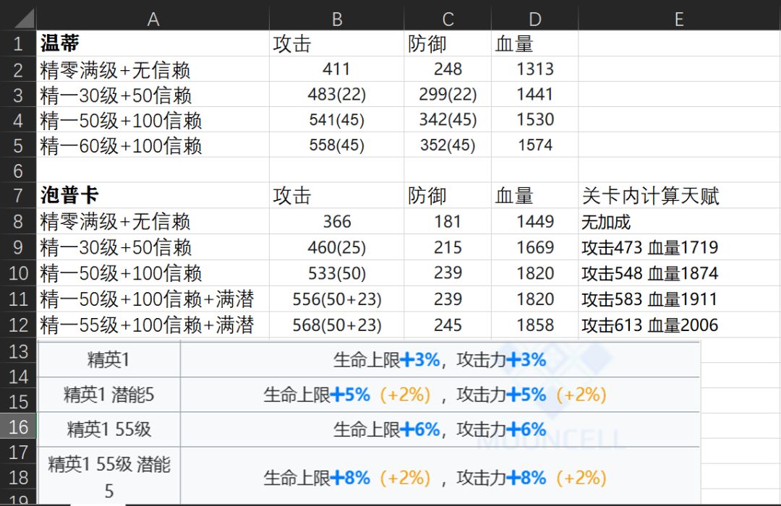Select cell showing 568(50+23)
781x506 pixels.
[337, 325]
